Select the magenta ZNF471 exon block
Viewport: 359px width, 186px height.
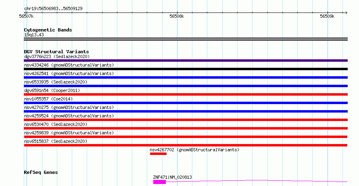tap(159, 182)
